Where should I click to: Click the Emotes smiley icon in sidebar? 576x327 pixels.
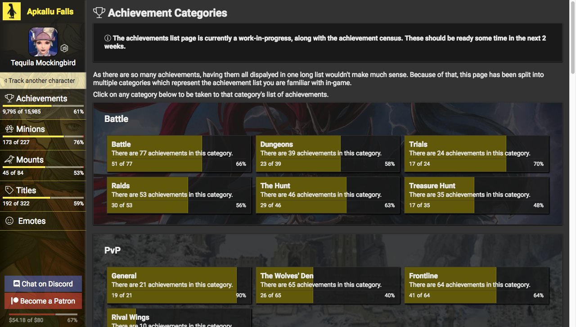click(9, 221)
